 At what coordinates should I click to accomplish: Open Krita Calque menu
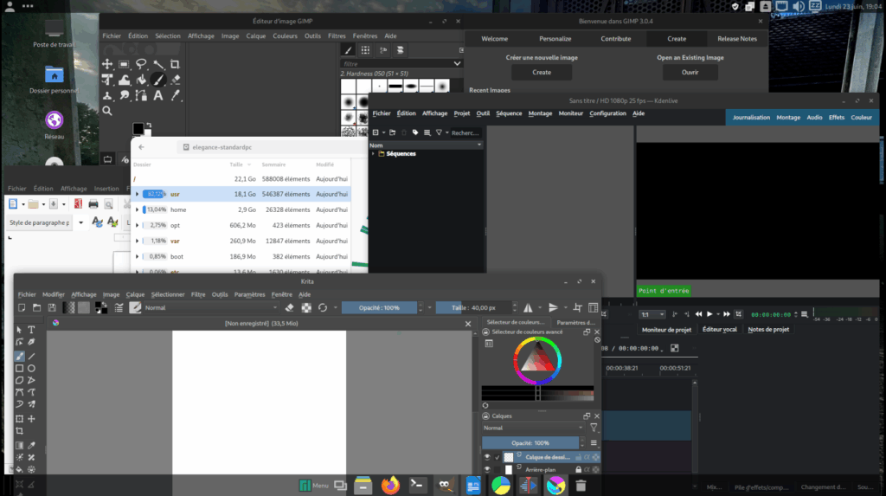(x=135, y=294)
